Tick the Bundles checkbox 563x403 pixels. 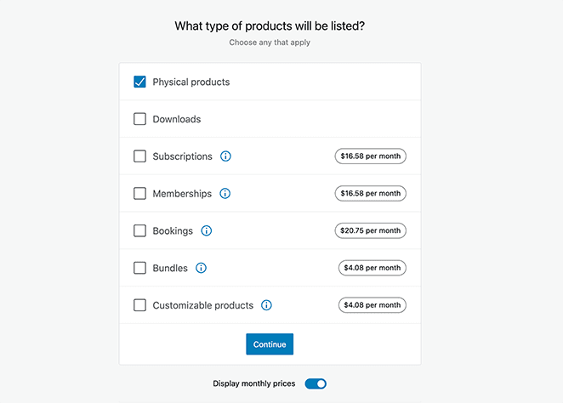click(x=140, y=268)
